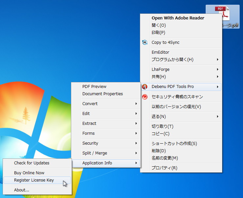Click the Debenu PDF Tools Pro icon
Screen dimensions: 243x198
click(x=144, y=87)
